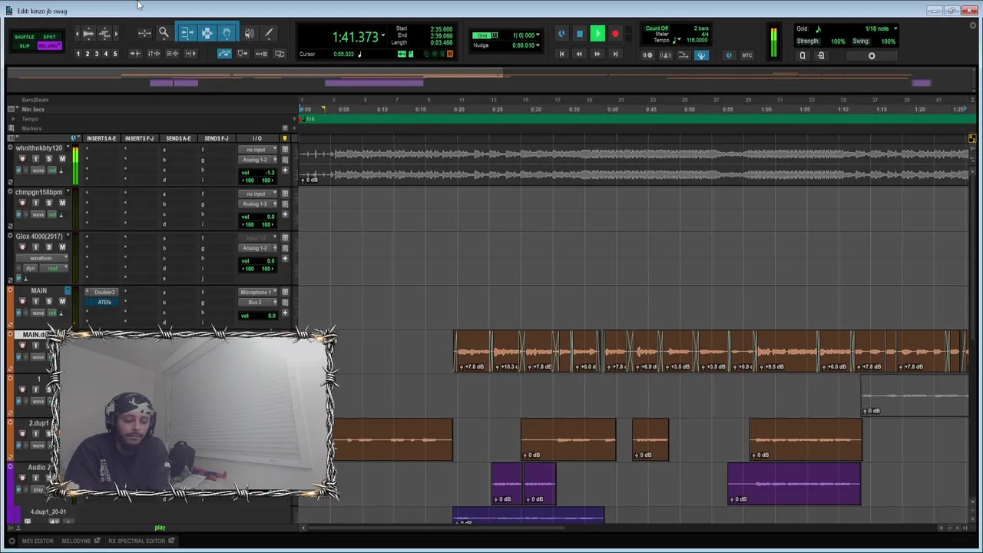
Task: Enable Slip edit mode
Action: [x=25, y=46]
